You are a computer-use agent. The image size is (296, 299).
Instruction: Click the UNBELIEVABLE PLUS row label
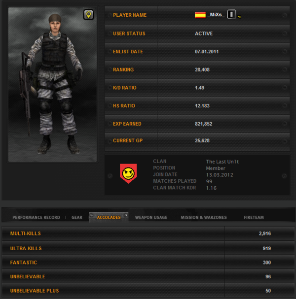[35, 291]
